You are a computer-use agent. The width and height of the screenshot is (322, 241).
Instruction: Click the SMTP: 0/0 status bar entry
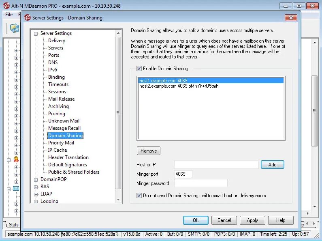(198, 234)
